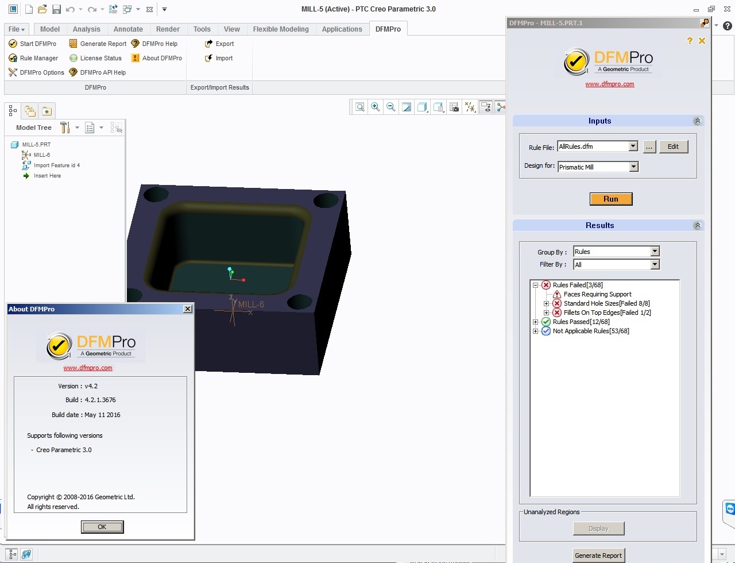Click the Repaint screen icon

[407, 107]
